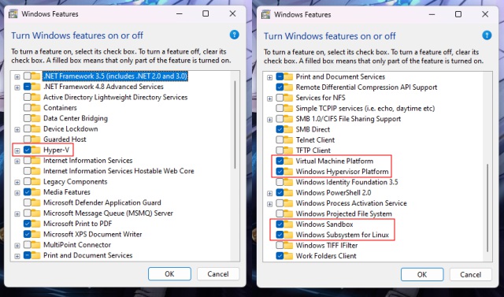This screenshot has width=504, height=297.
Task: Disable the Microsoft Print to PDF checkbox
Action: point(28,224)
